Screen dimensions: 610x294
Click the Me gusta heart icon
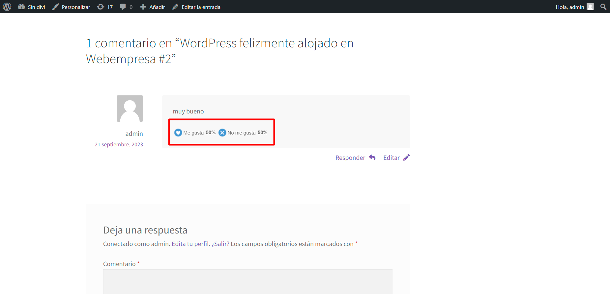(x=178, y=133)
